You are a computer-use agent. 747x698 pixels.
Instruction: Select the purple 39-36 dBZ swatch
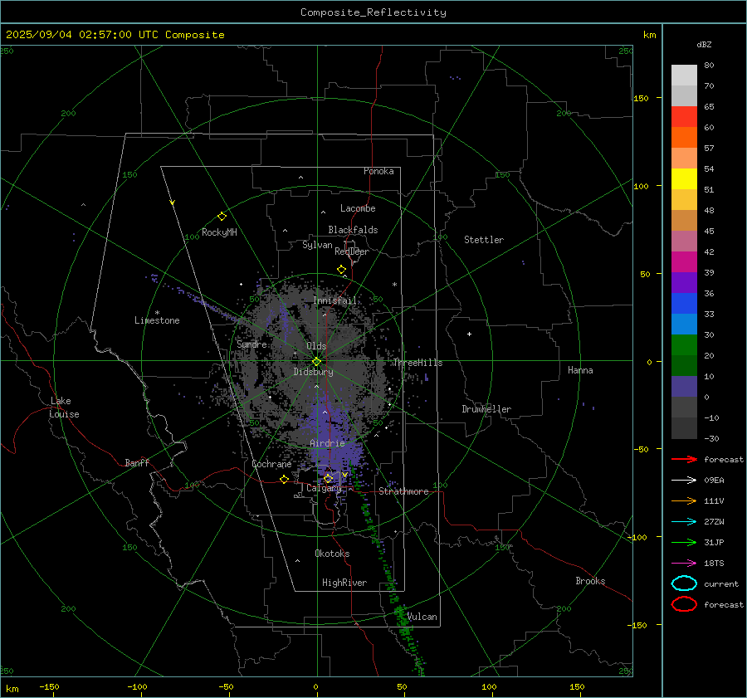684,283
